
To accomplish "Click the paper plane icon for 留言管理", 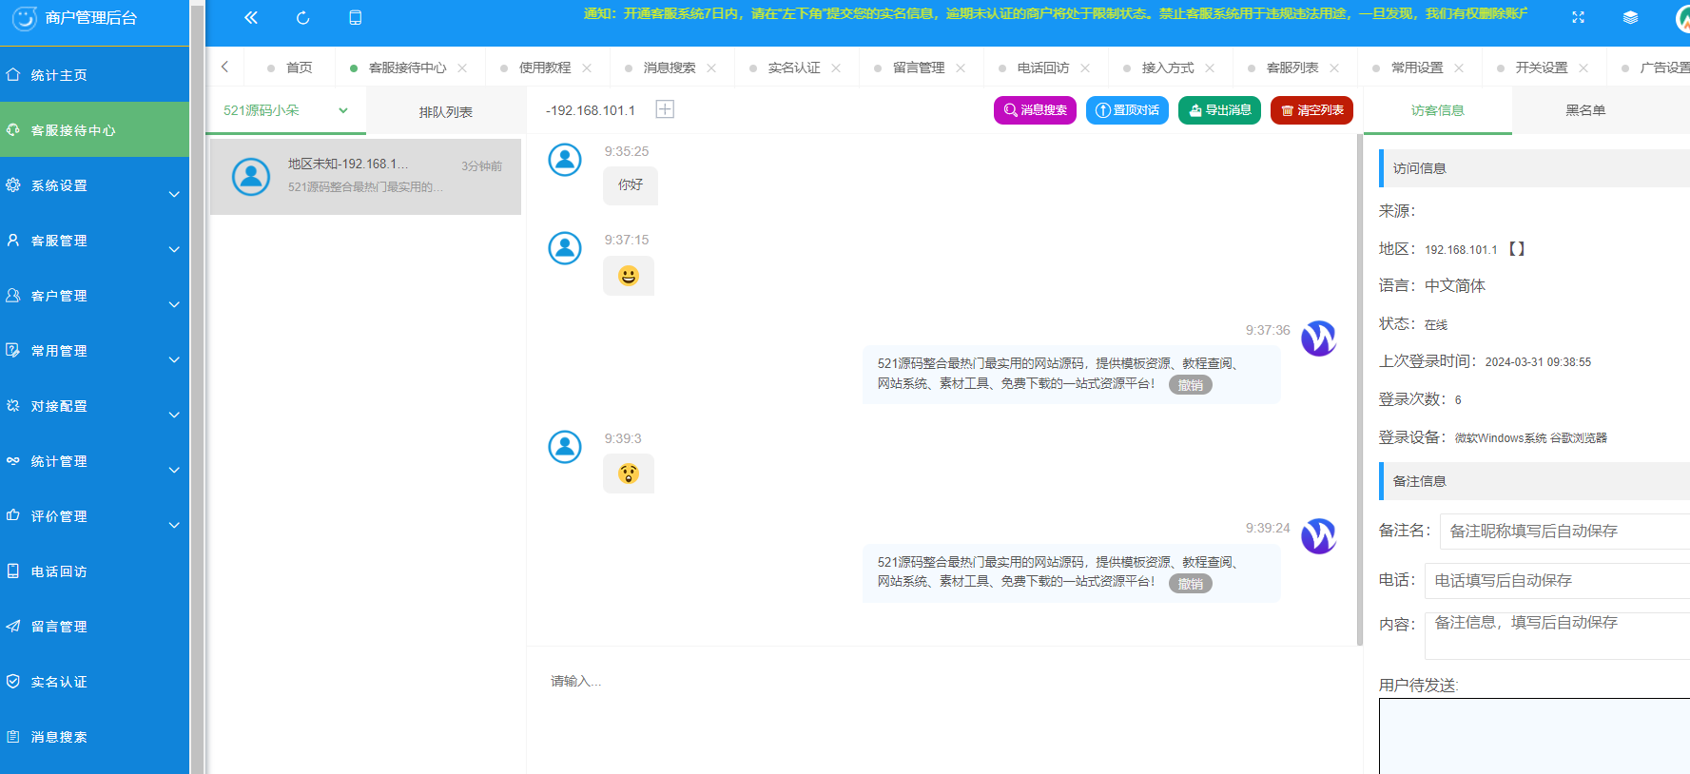I will pyautogui.click(x=13, y=626).
